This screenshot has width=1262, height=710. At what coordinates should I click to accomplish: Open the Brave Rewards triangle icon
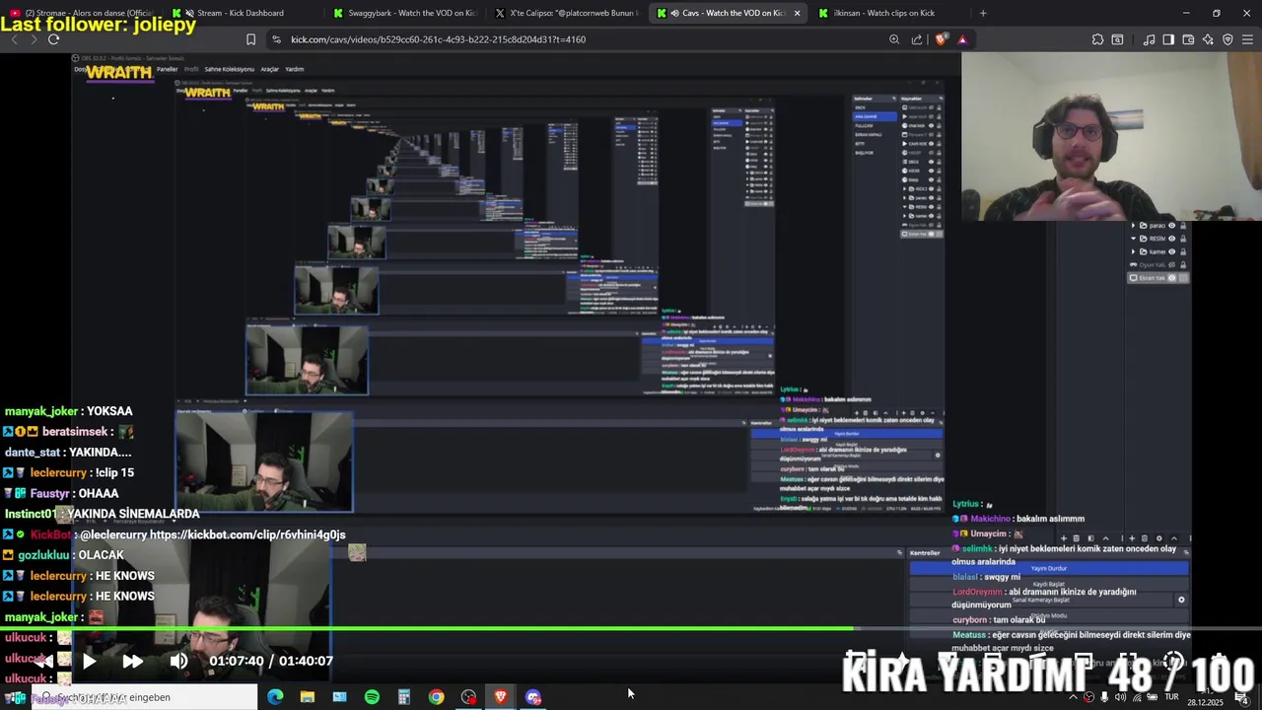pos(962,39)
